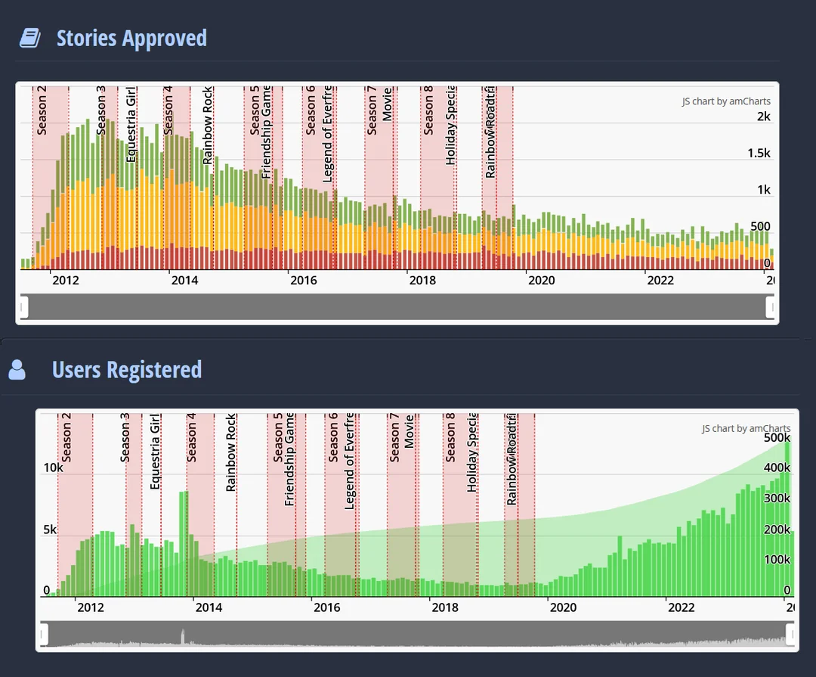Open amCharts link in Users Registered chart
Image resolution: width=816 pixels, height=677 pixels.
coord(746,429)
